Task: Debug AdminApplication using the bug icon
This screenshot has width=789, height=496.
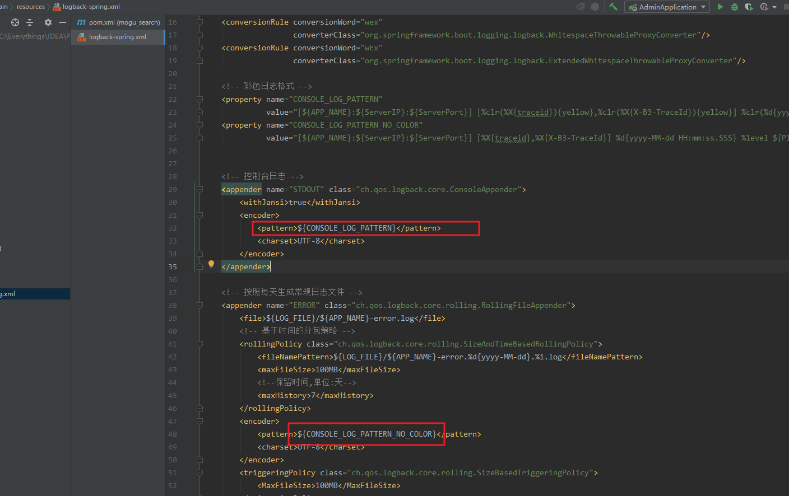Action: [x=735, y=7]
